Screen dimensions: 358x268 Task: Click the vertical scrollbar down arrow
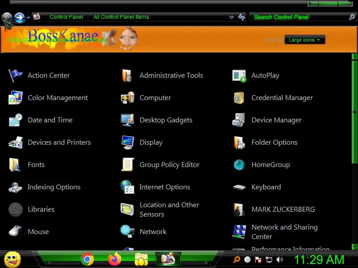[x=354, y=247]
